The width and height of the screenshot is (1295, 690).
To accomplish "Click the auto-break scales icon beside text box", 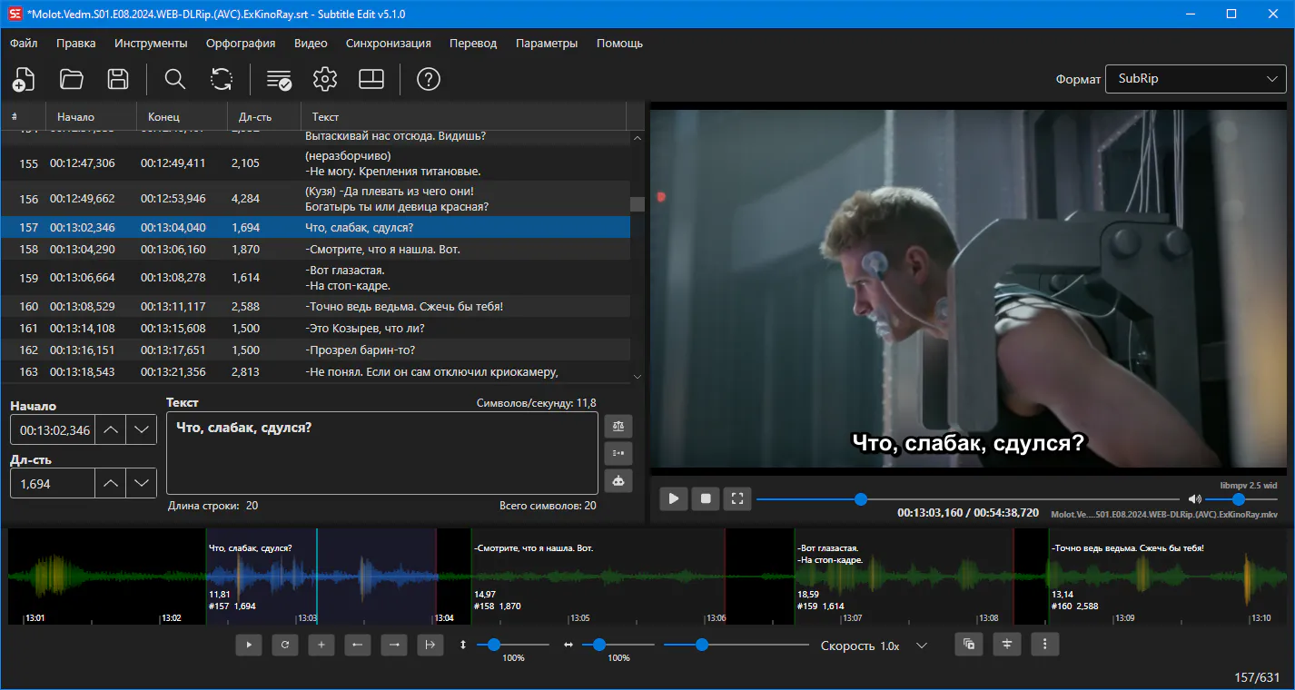I will [x=618, y=426].
